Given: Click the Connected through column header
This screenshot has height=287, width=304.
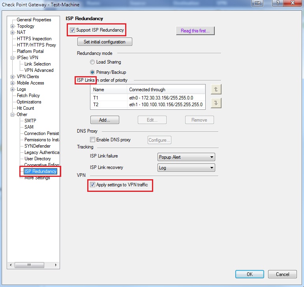Looking at the screenshot, I should pyautogui.click(x=166, y=90).
